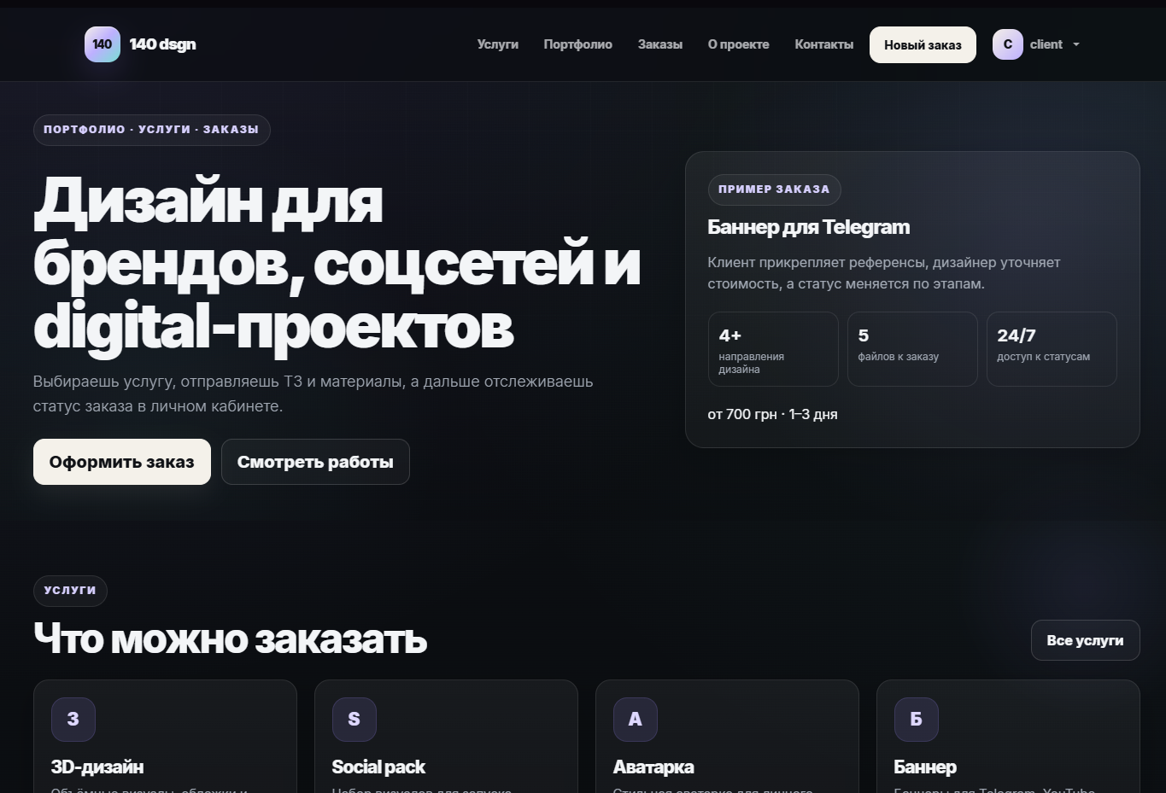1166x793 pixels.
Task: Click the Смотреть работы button
Action: 315,462
